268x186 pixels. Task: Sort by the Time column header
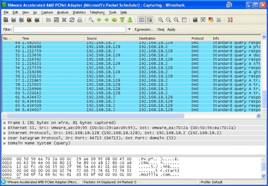pyautogui.click(x=53, y=38)
